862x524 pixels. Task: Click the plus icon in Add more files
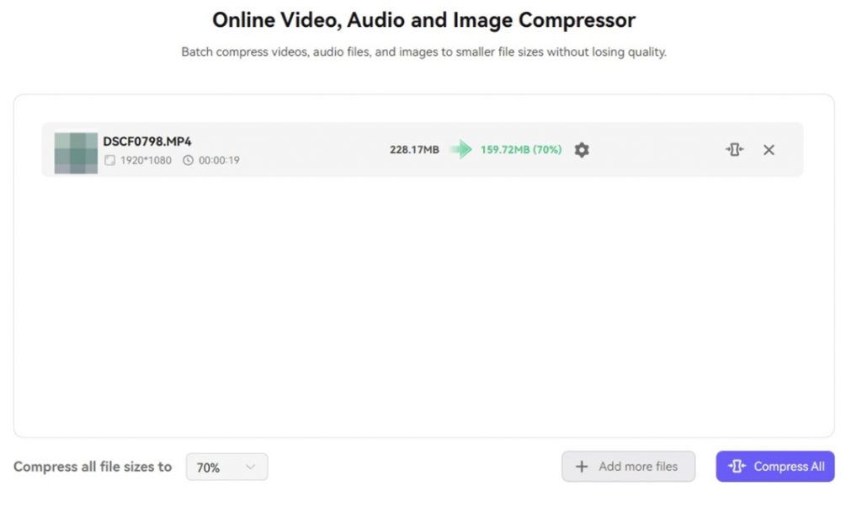[x=582, y=467]
